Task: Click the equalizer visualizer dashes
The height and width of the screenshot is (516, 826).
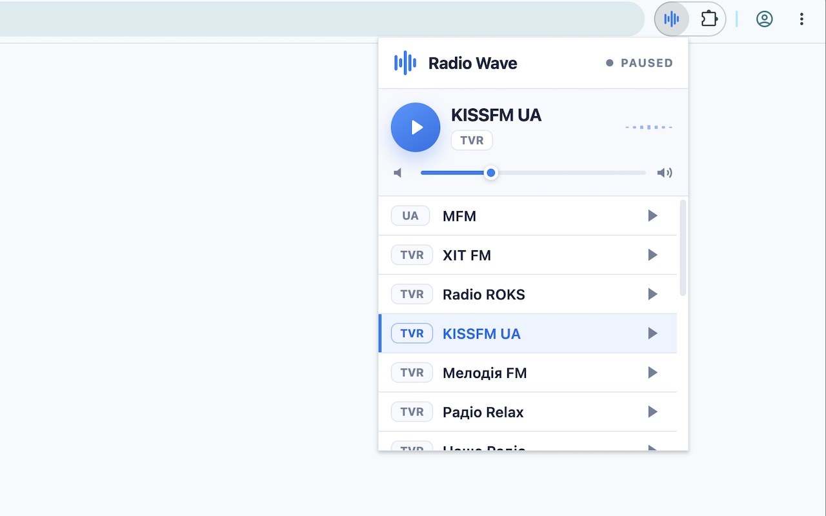Action: click(x=649, y=127)
